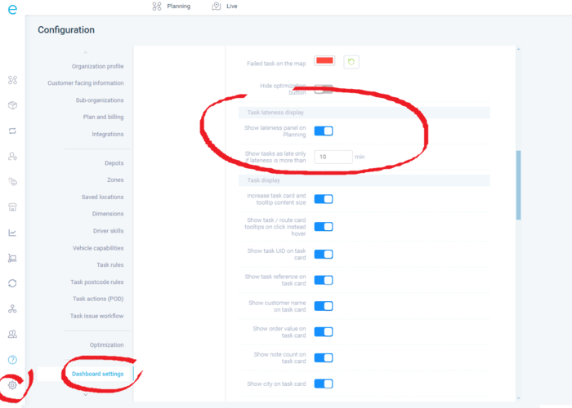Viewport: 572px width, 408px height.
Task: Click the down chevron below Dashboard settings
Action: point(85,394)
